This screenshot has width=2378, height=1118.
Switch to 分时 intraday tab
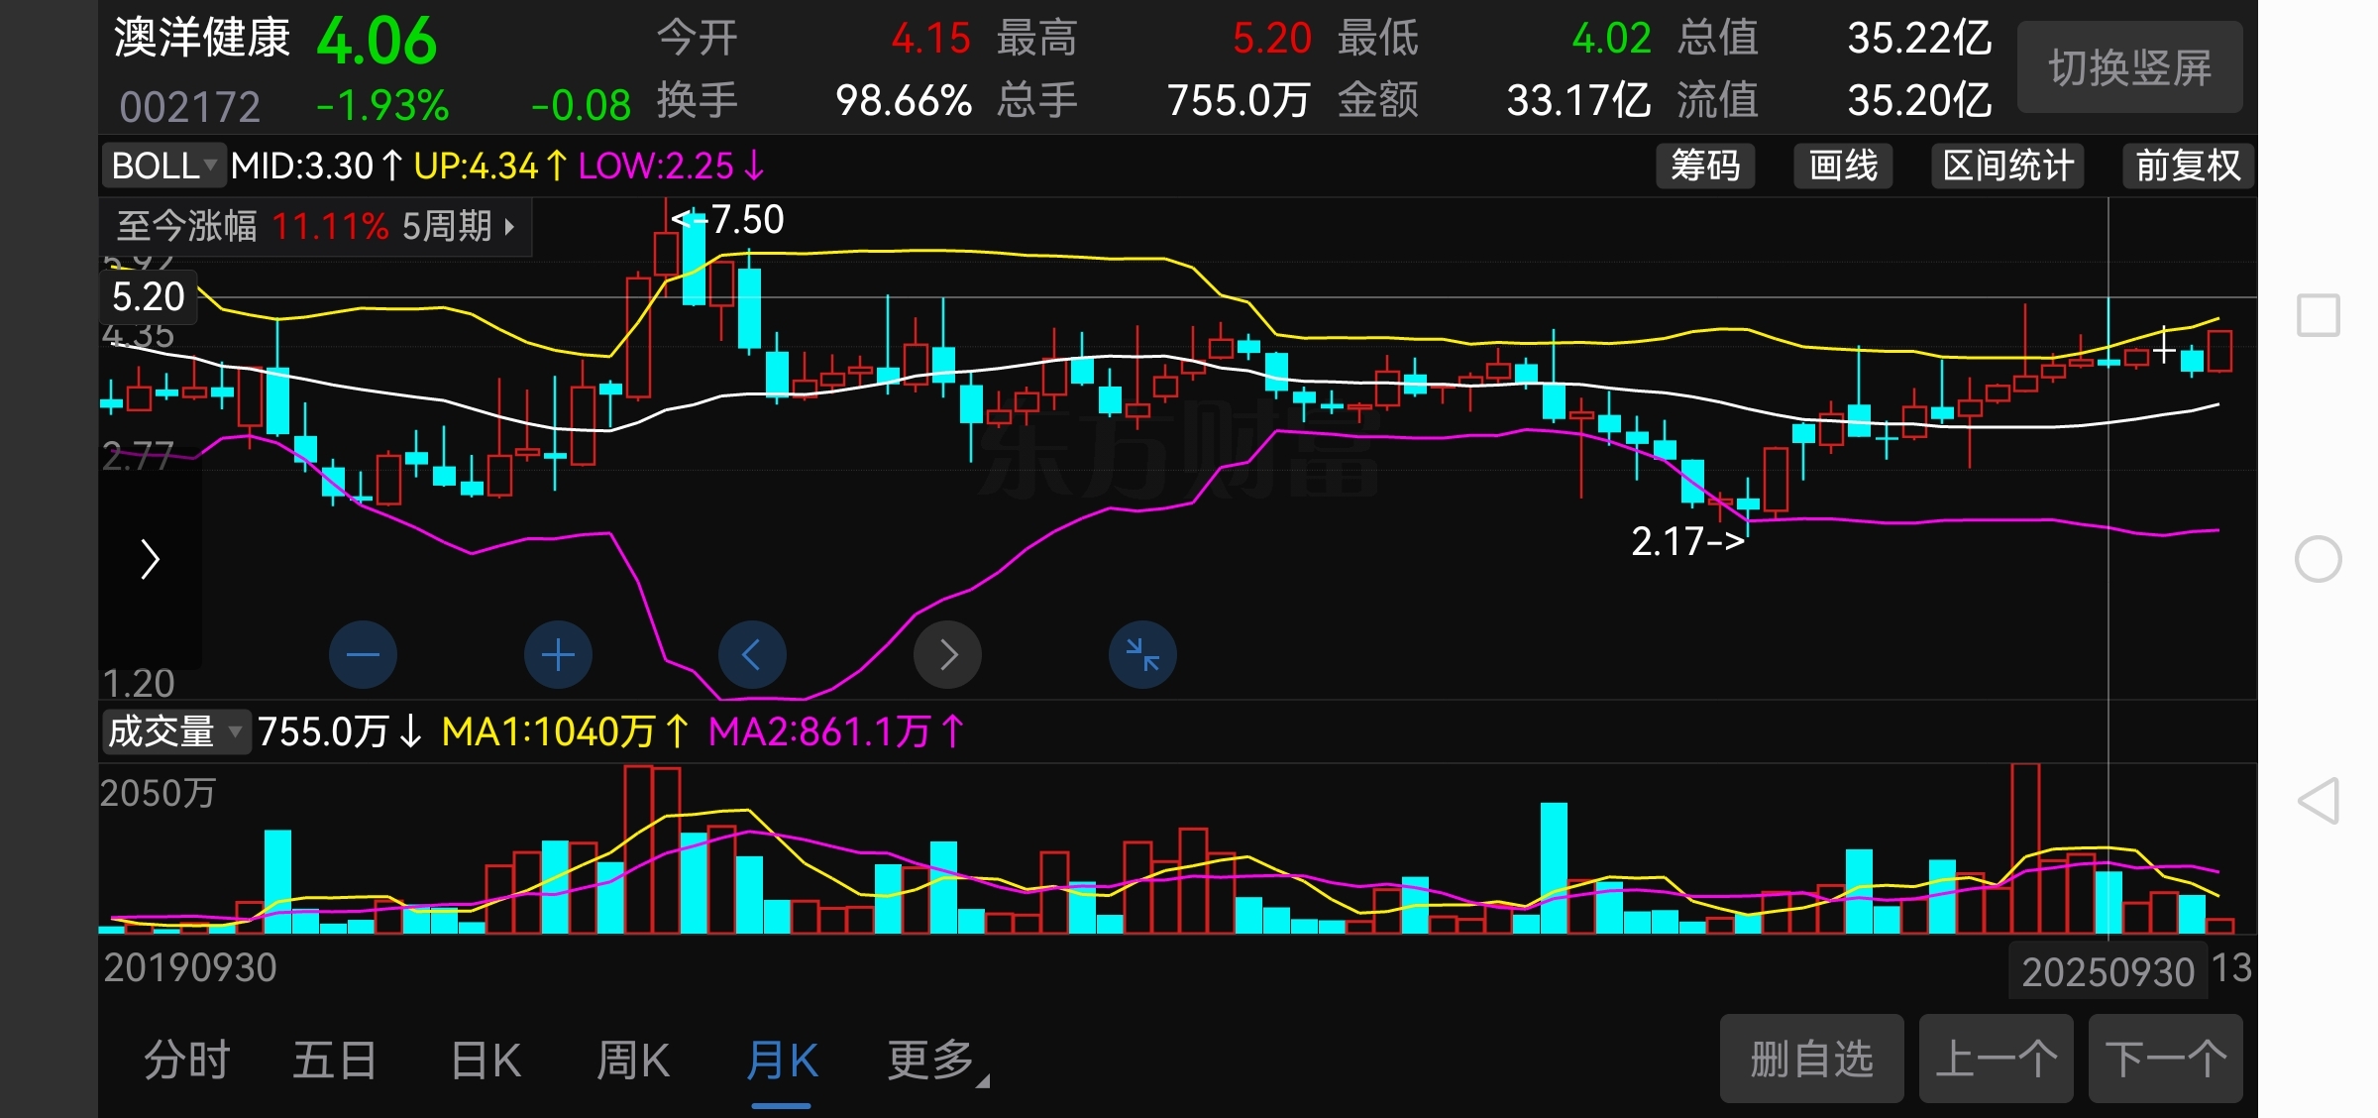point(186,1061)
